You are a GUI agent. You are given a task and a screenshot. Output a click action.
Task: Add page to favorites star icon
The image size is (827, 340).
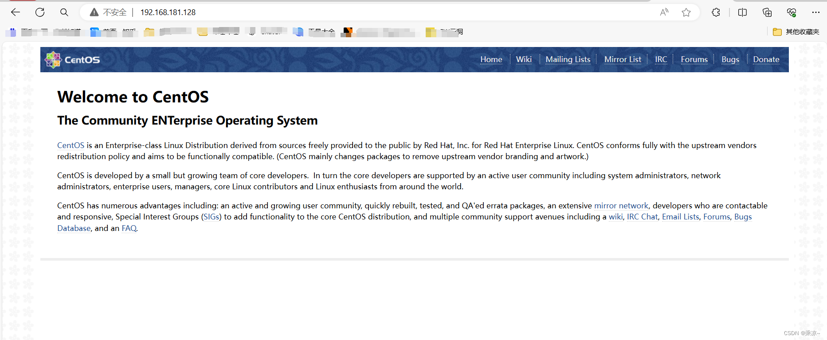pyautogui.click(x=686, y=12)
